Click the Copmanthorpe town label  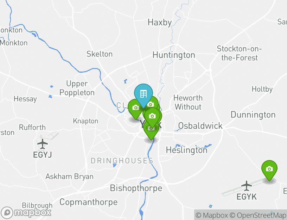pyautogui.click(x=88, y=202)
